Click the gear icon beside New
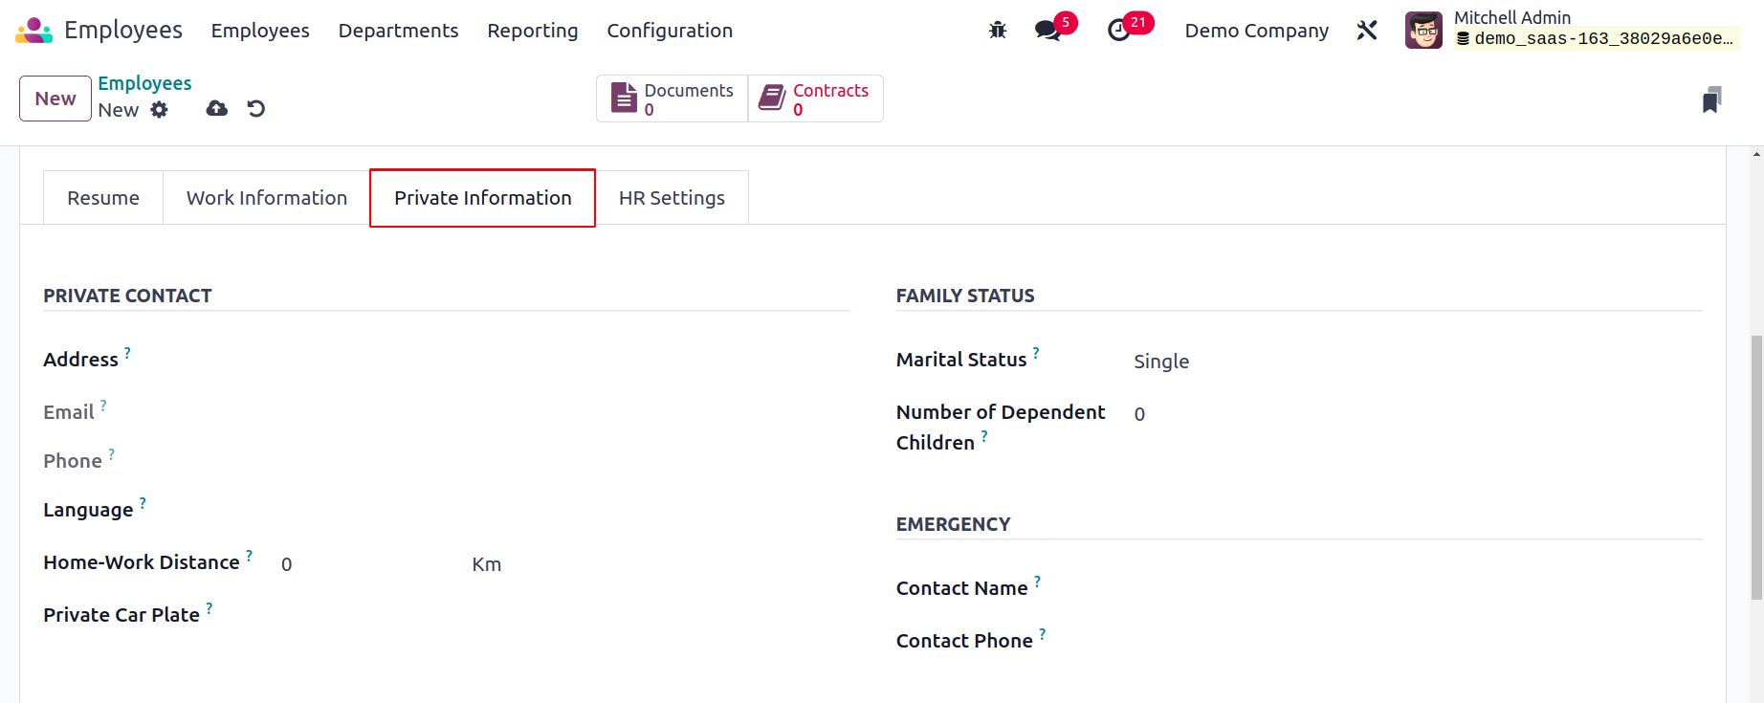 click(x=160, y=110)
